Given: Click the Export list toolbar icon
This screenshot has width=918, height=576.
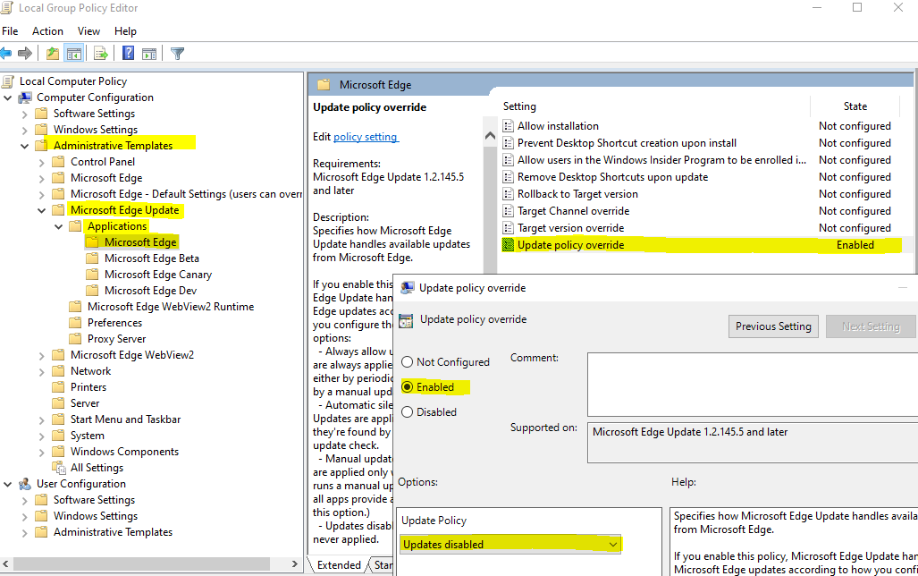Looking at the screenshot, I should click(101, 54).
